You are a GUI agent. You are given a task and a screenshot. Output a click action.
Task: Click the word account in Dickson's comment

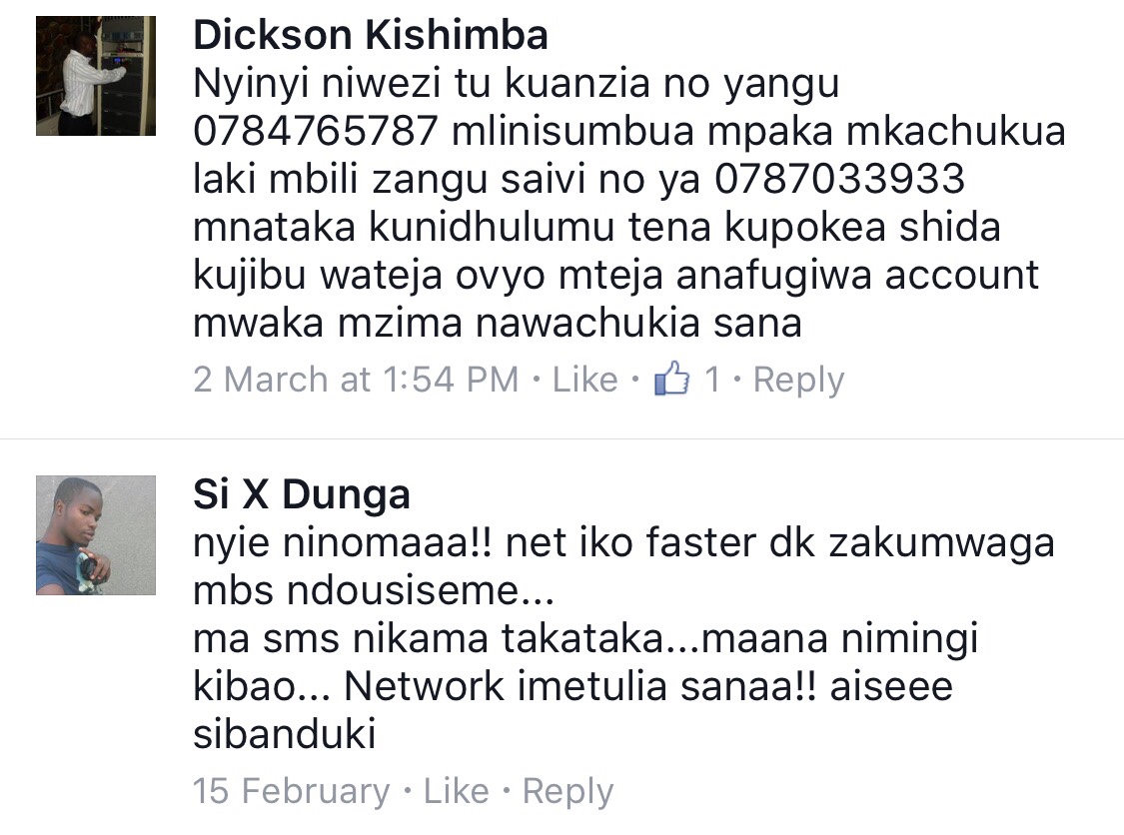[961, 276]
